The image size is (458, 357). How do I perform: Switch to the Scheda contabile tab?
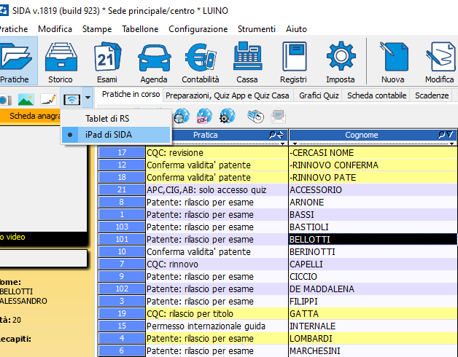click(376, 95)
